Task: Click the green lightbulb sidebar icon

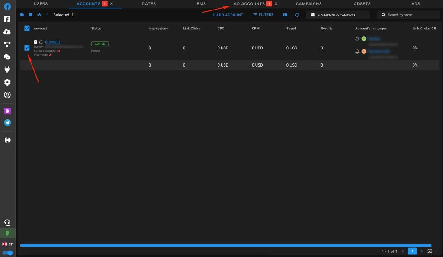Action: click(7, 233)
